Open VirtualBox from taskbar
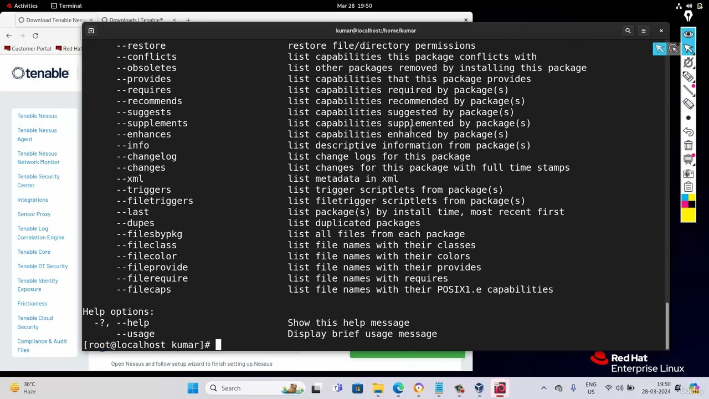Screen dimensions: 709x399 click(x=479, y=388)
